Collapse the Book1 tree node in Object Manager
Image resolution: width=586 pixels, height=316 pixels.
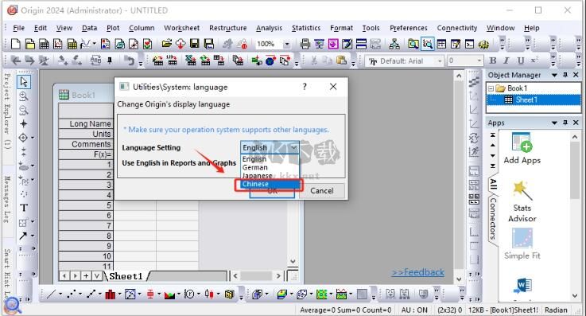(x=491, y=88)
